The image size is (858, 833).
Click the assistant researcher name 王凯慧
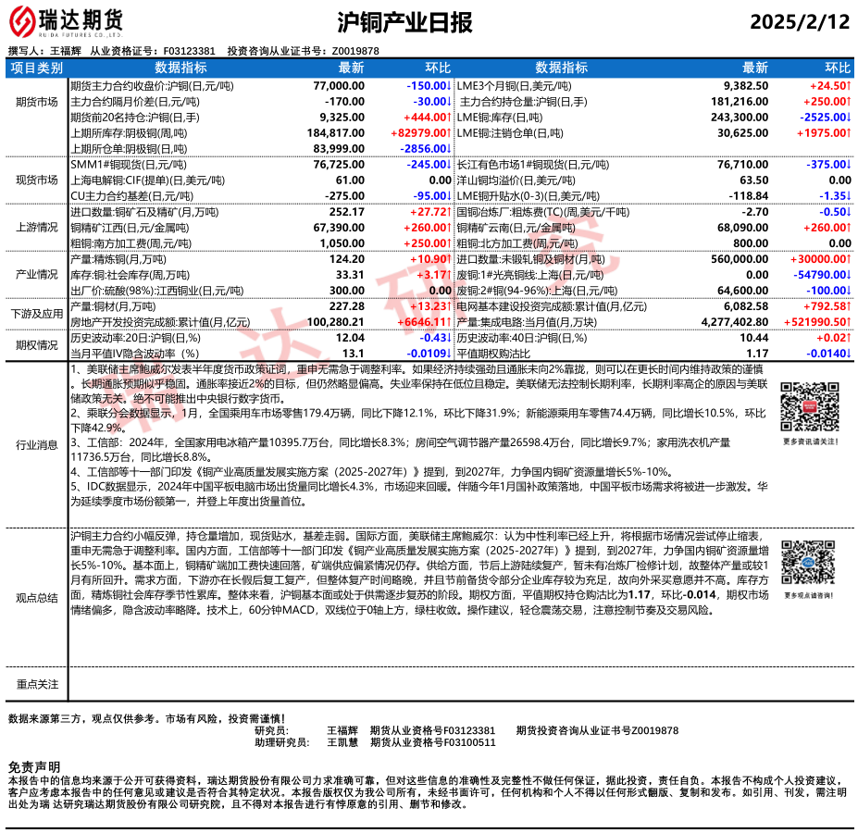(x=342, y=742)
